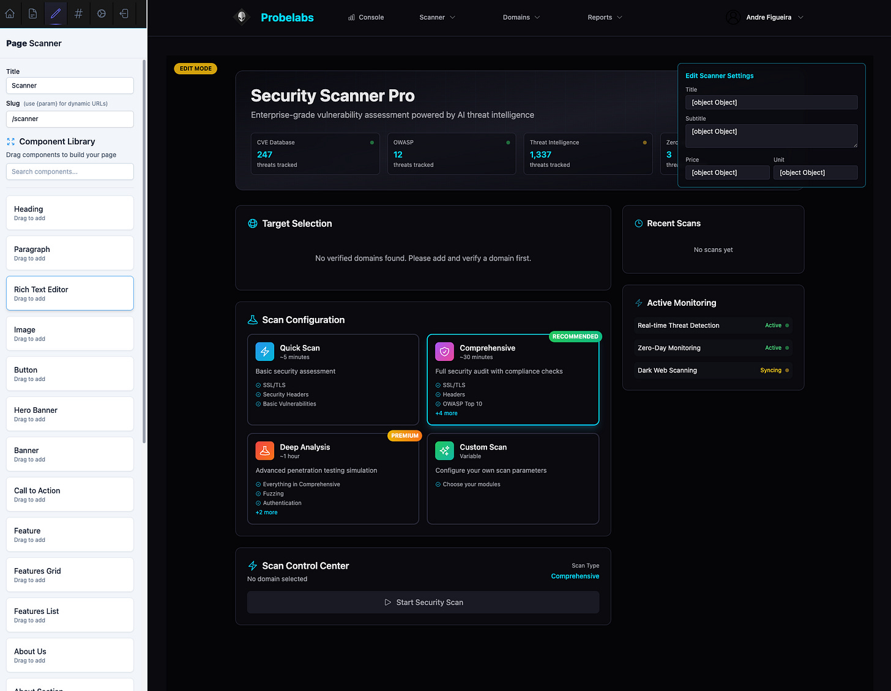This screenshot has height=691, width=891.
Task: Select the pencil edit tool
Action: click(56, 13)
